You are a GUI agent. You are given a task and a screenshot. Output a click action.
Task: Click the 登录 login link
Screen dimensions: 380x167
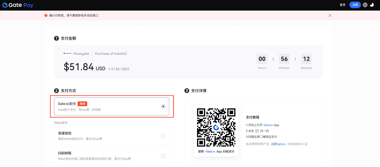click(x=343, y=5)
